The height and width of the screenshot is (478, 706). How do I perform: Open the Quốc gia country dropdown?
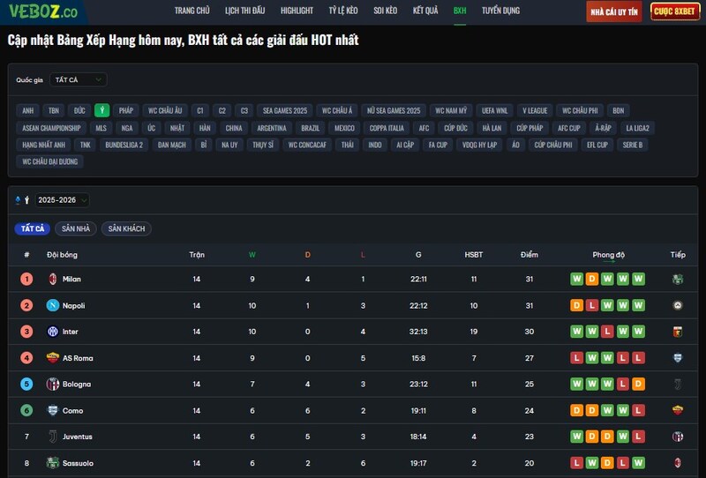(78, 79)
